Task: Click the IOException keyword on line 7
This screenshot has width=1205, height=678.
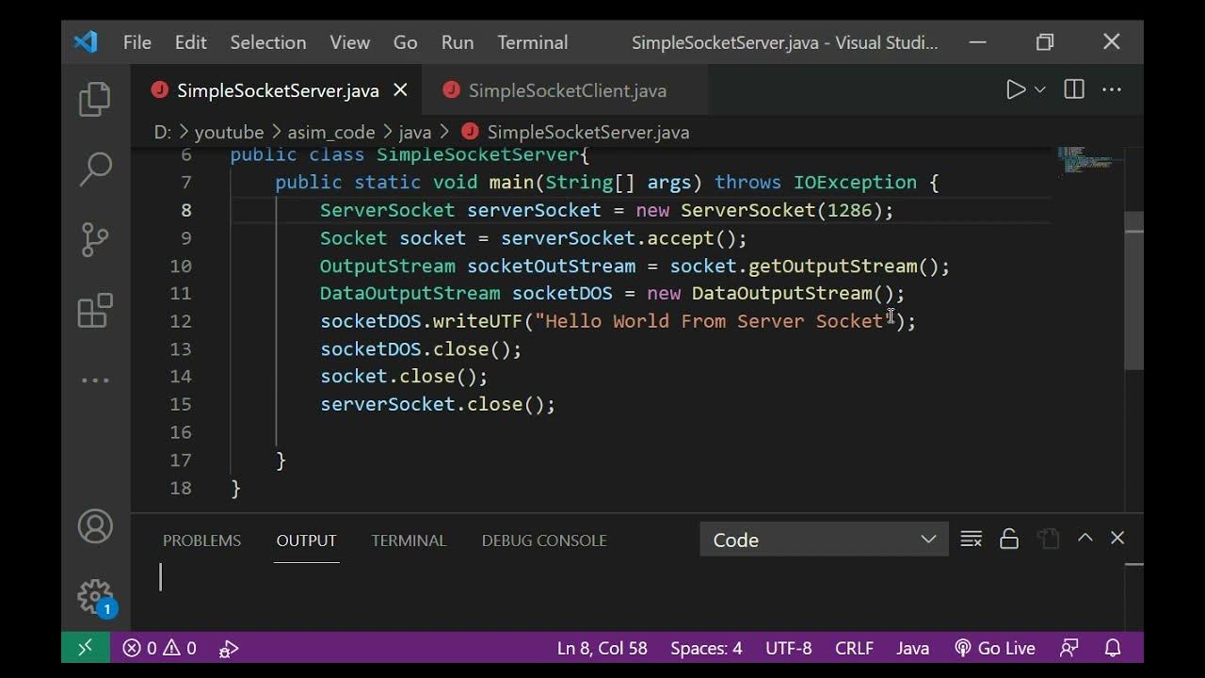Action: click(x=855, y=183)
